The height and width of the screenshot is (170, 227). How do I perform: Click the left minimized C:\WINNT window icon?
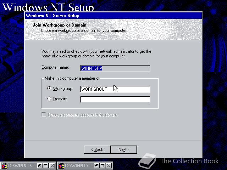coord(5,166)
